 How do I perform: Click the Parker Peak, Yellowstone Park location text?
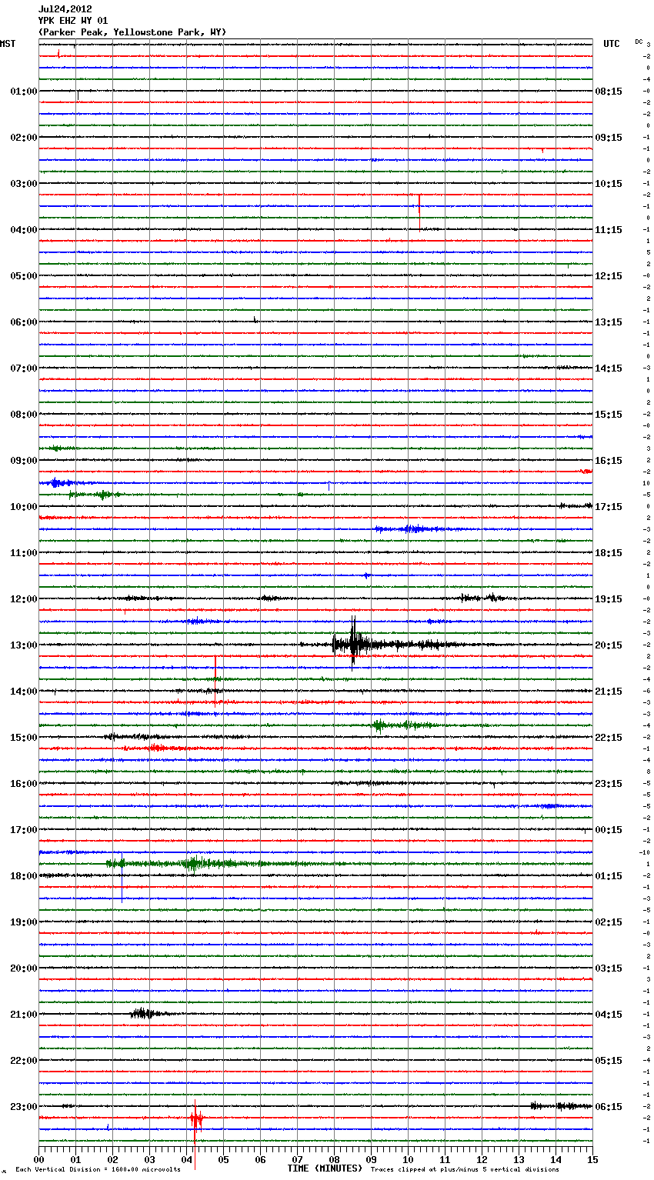click(132, 32)
